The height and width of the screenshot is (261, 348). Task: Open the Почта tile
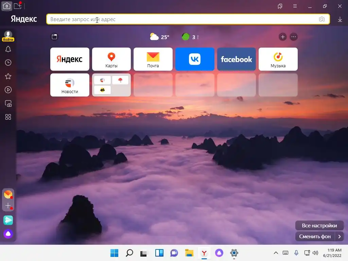153,59
